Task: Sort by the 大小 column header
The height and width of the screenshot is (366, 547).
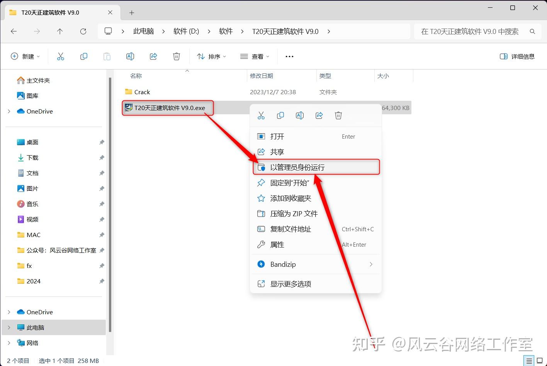Action: click(383, 76)
